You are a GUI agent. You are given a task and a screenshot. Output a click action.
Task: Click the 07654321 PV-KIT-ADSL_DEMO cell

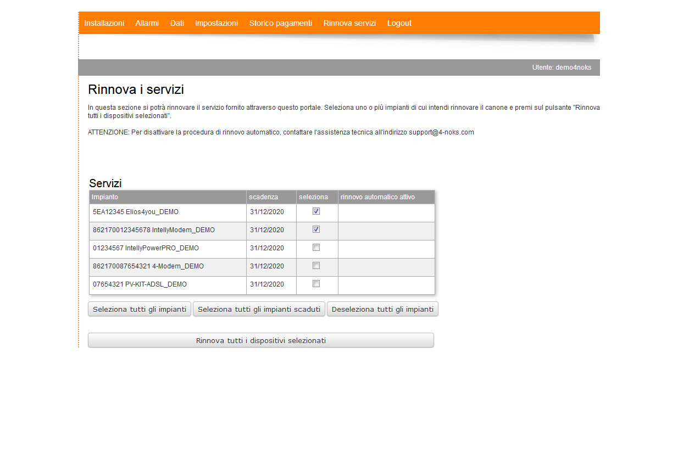coord(168,285)
